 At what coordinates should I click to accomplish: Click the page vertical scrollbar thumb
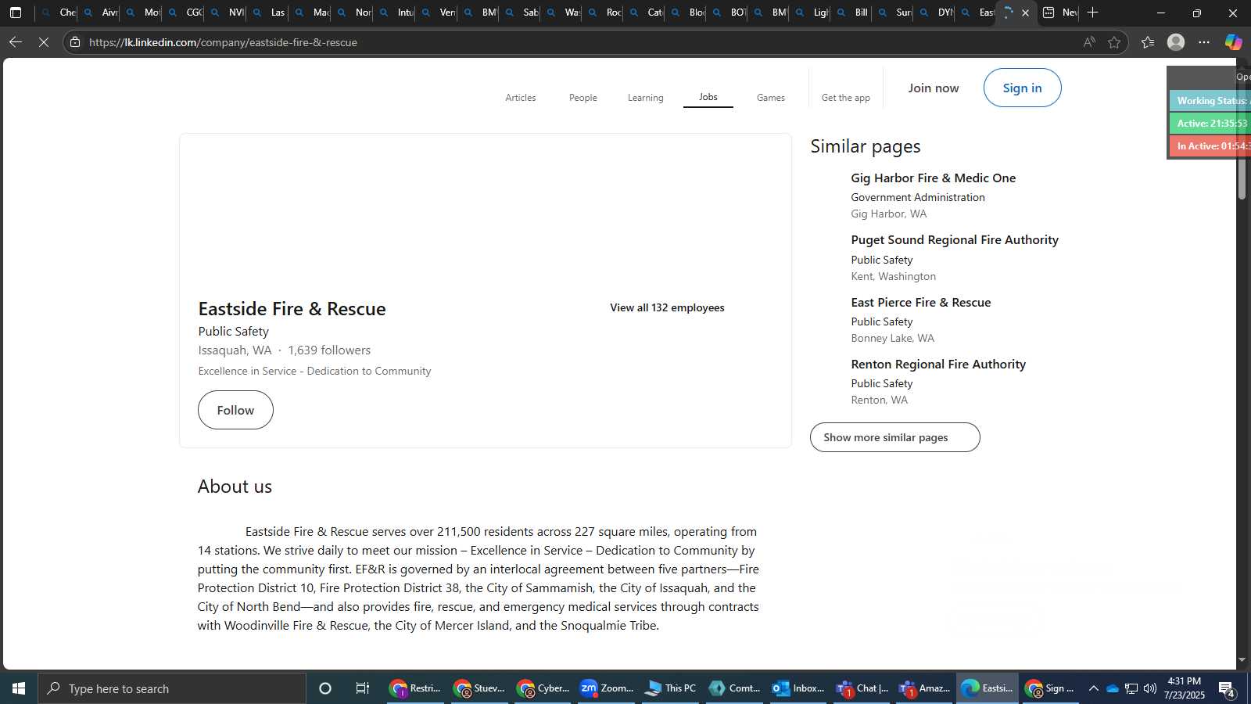[x=1242, y=133]
